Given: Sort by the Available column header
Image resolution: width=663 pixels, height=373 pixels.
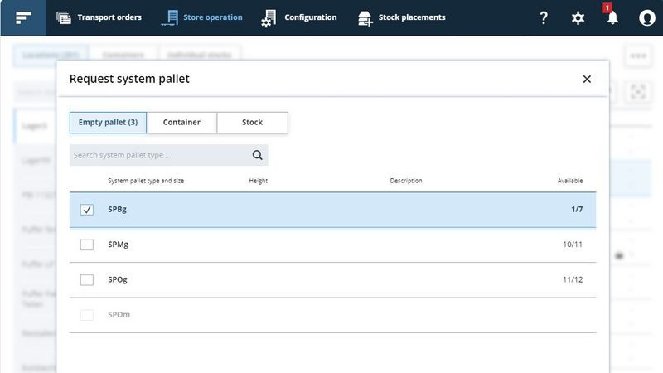Looking at the screenshot, I should tap(569, 181).
